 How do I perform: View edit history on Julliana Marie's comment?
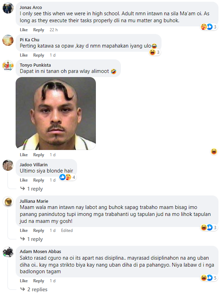click(67, 231)
